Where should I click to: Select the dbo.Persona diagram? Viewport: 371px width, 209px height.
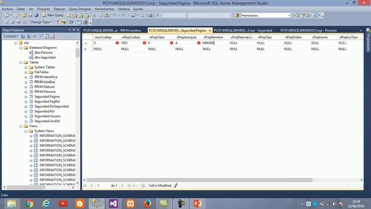pos(43,53)
